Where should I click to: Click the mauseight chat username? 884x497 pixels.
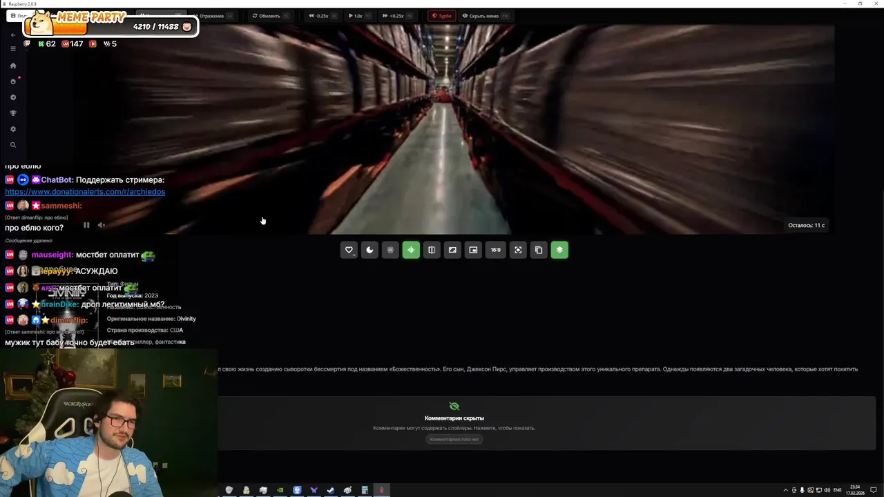click(52, 255)
